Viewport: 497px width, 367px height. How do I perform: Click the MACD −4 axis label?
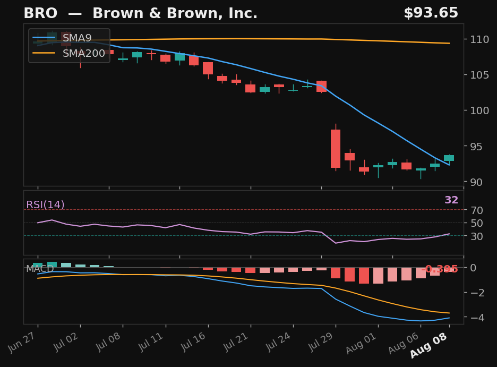(x=477, y=317)
